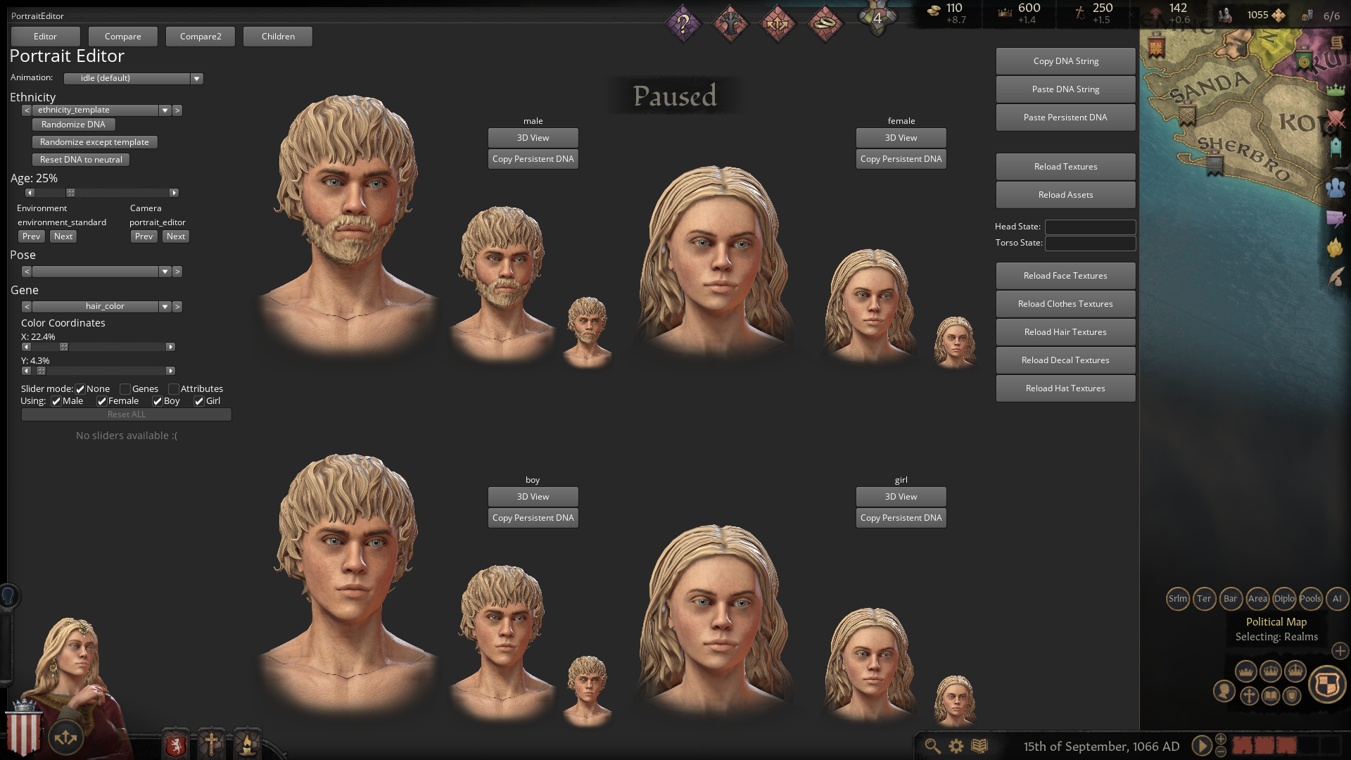
Task: Uncheck the Female checkbox
Action: 102,401
